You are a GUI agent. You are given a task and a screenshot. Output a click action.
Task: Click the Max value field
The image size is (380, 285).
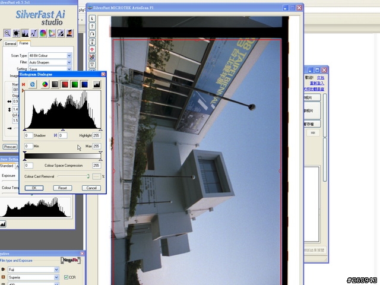[x=96, y=146]
